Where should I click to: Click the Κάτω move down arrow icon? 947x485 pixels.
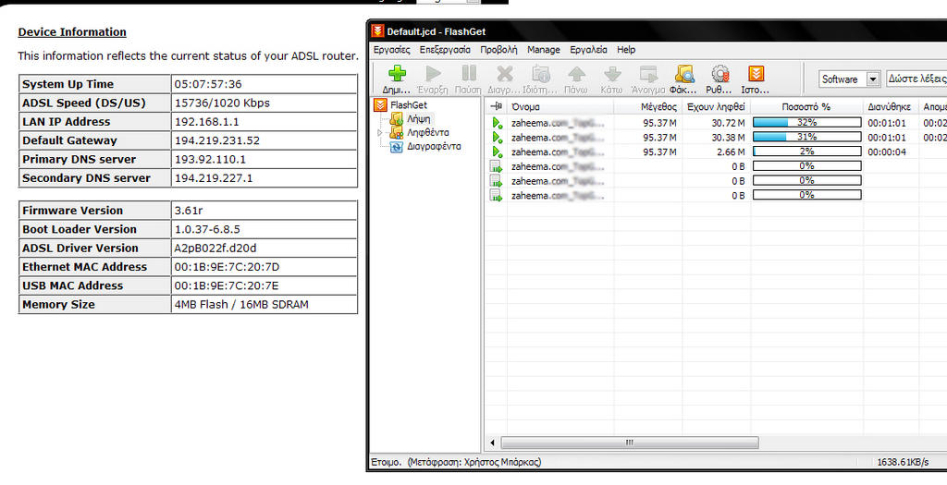612,74
